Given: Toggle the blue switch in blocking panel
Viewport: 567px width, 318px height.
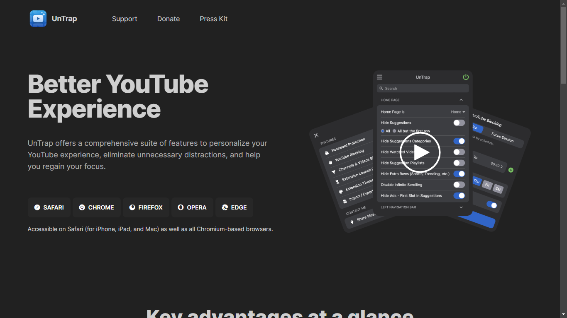Looking at the screenshot, I should pyautogui.click(x=492, y=205).
